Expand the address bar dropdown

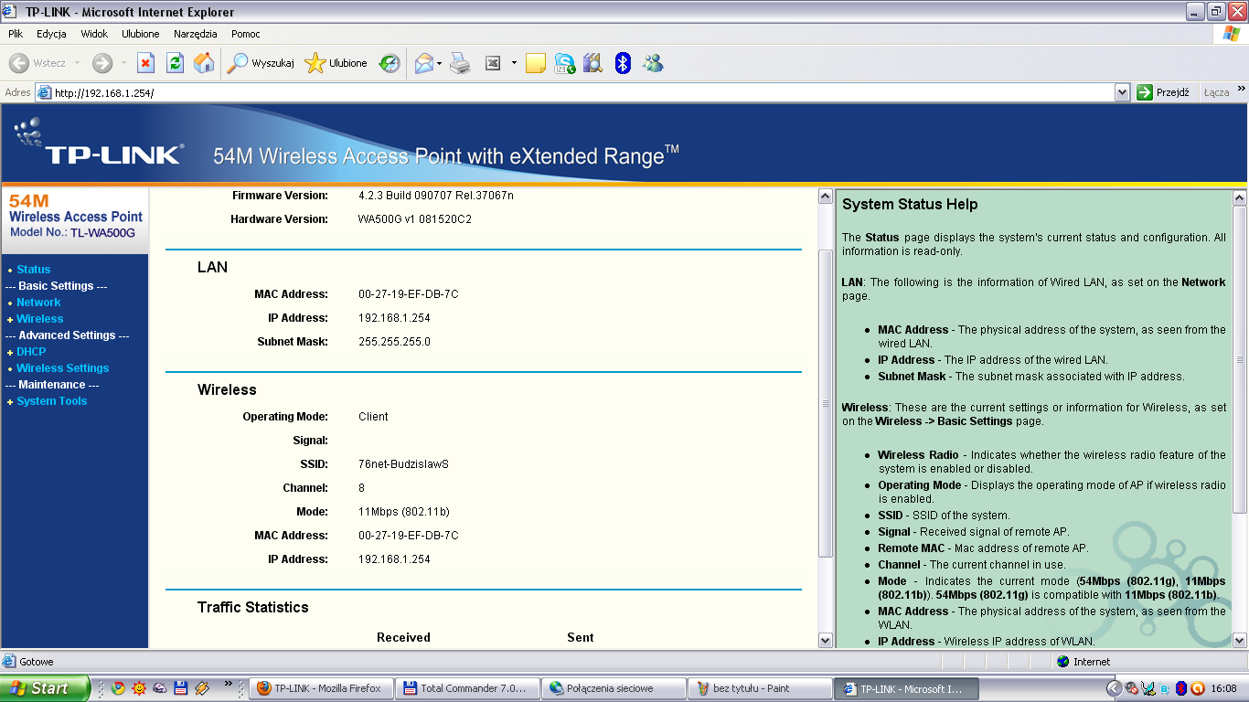1123,92
